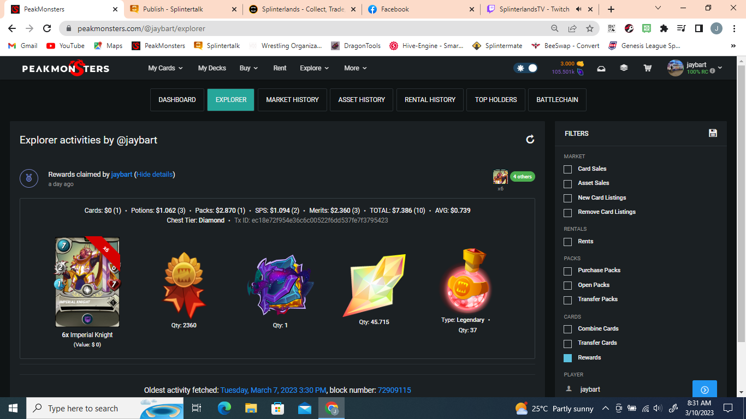Screen dimensions: 746x419
Task: Toggle dark/light theme switch
Action: pyautogui.click(x=525, y=68)
